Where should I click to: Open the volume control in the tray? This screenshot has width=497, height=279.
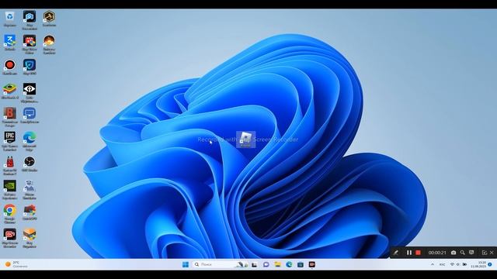[x=458, y=264]
